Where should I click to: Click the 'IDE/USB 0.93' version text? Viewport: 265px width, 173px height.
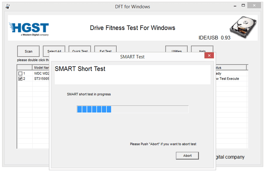(214, 38)
